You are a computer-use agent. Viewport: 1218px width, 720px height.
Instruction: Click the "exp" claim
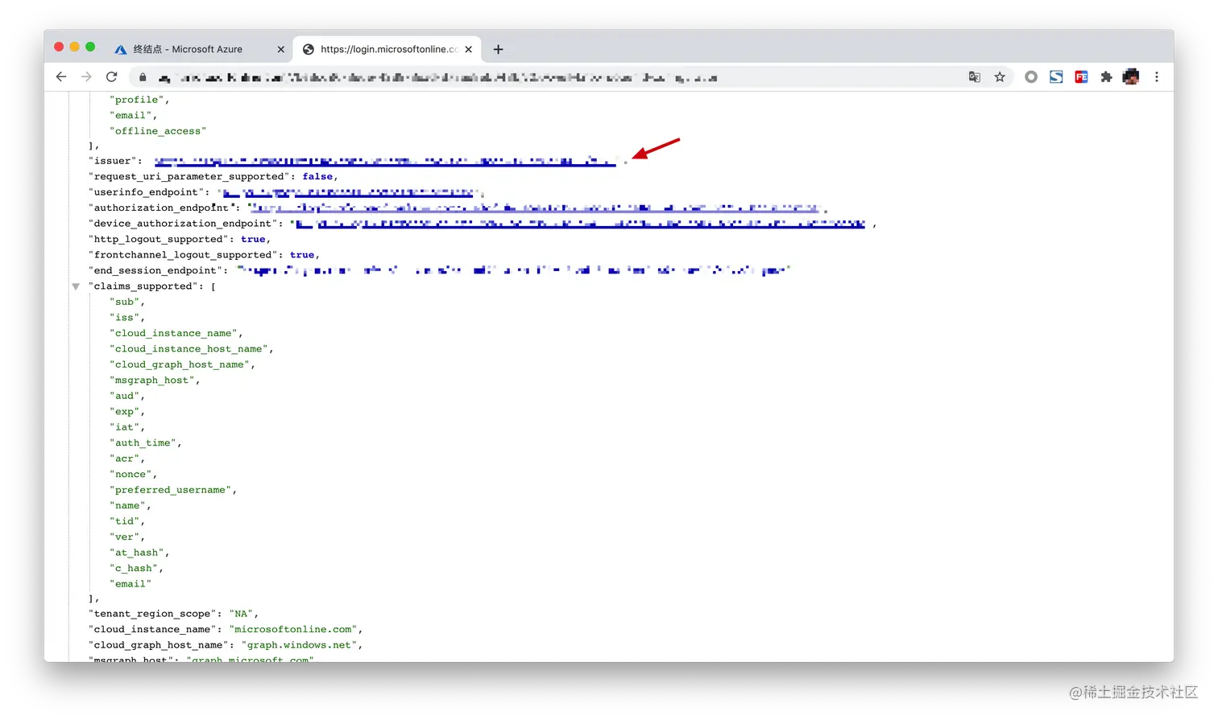pyautogui.click(x=125, y=412)
